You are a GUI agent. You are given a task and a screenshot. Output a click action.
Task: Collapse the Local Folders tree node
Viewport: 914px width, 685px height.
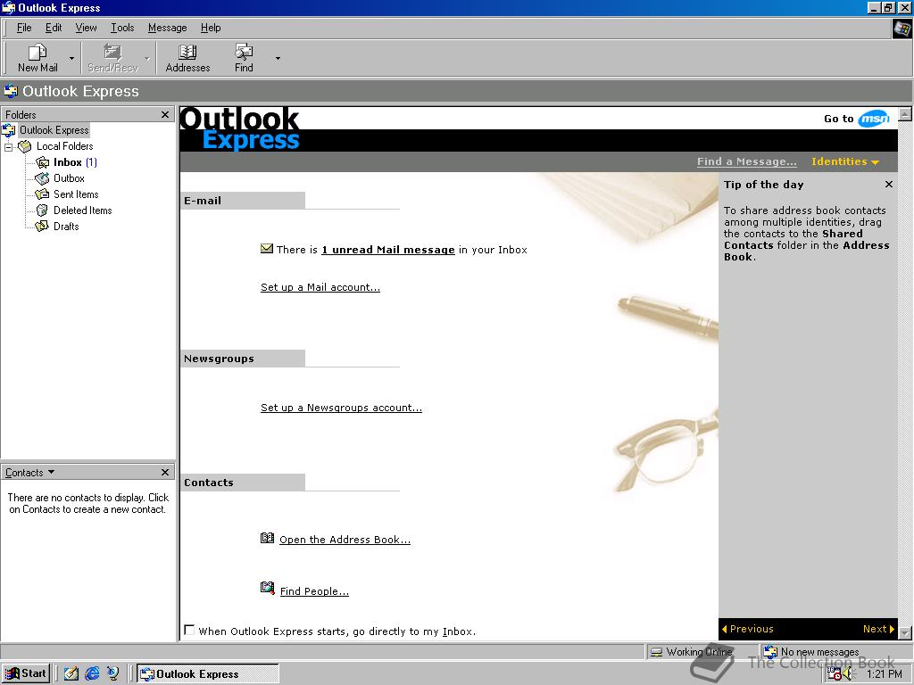click(x=8, y=147)
